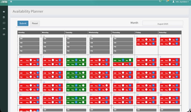191x112 pixels.
Task: Select PM Yes for Monday August 11
Action: (x=53, y=77)
